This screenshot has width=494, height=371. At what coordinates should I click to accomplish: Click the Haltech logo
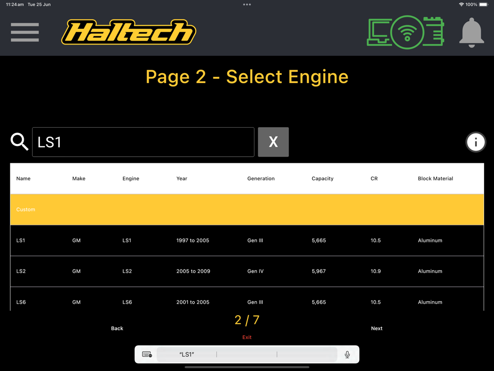128,32
